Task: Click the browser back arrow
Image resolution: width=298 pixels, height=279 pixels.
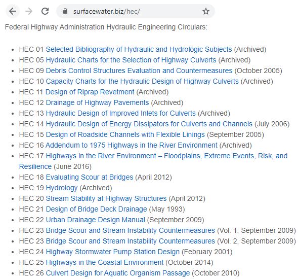Action: [x=13, y=11]
